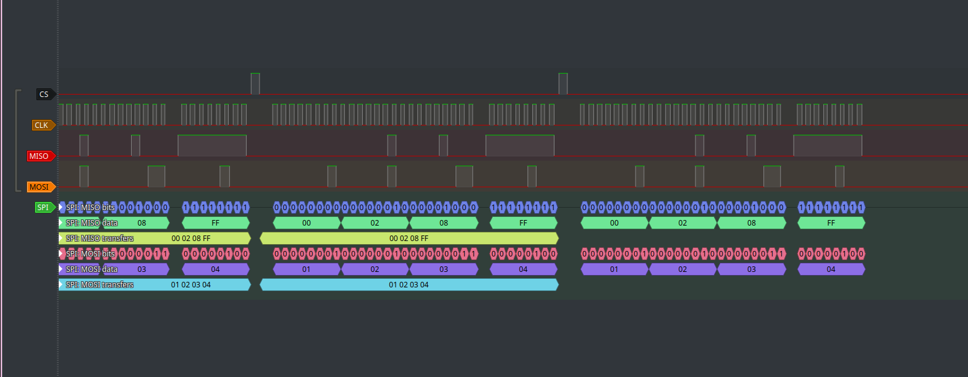This screenshot has height=377, width=968.
Task: Click the second CS high pulse
Action: pos(563,83)
